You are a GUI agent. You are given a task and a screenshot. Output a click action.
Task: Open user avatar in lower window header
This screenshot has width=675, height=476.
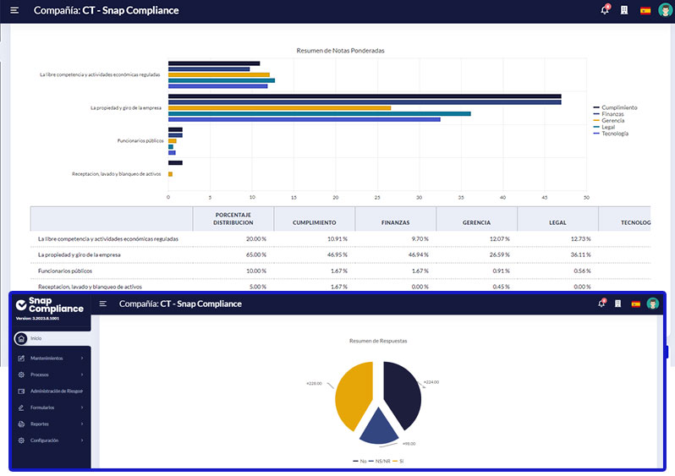click(653, 304)
